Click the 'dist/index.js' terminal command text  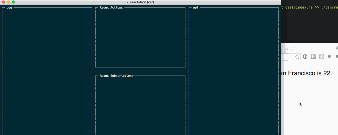click(299, 7)
